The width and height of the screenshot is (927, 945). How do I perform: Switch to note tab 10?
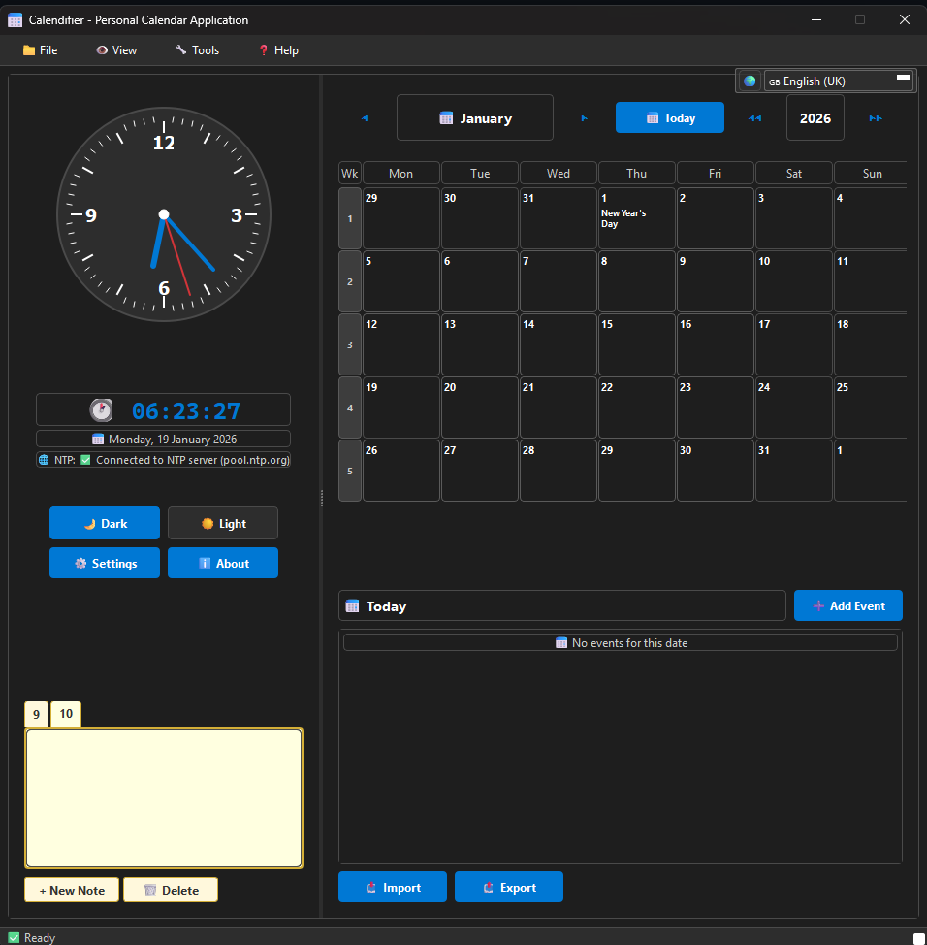pos(66,714)
